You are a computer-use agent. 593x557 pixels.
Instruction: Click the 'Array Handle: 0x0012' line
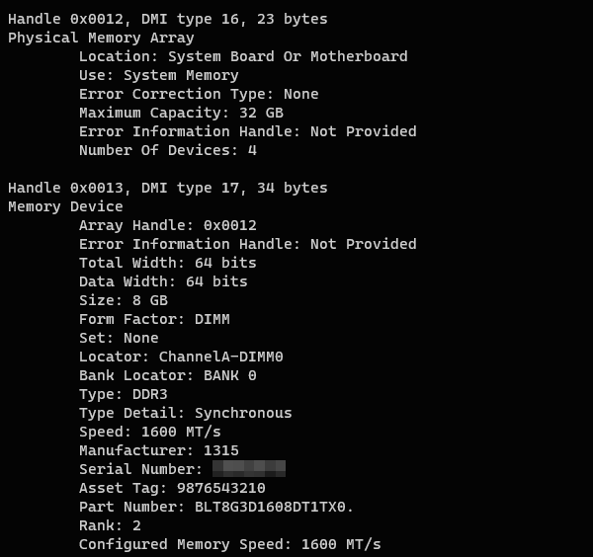click(167, 225)
